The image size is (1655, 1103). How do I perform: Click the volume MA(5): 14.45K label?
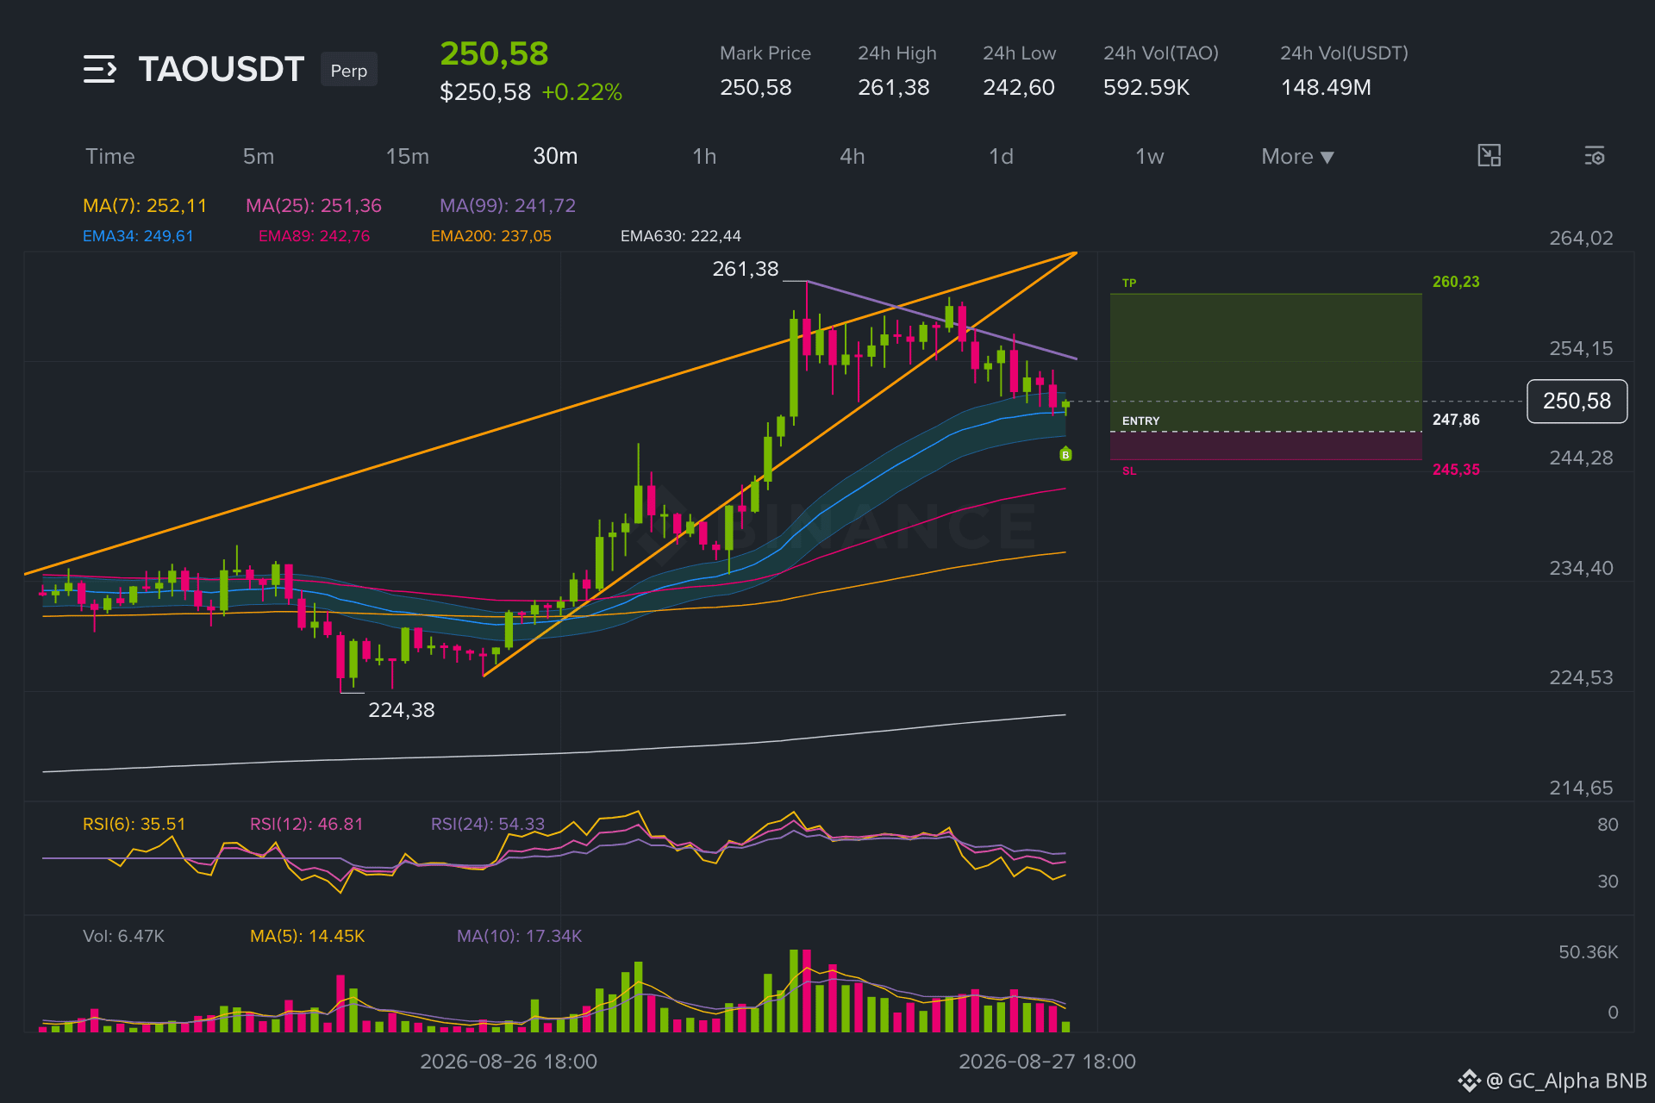tap(308, 937)
